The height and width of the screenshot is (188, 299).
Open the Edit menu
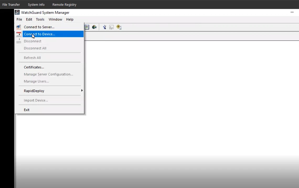click(x=29, y=19)
